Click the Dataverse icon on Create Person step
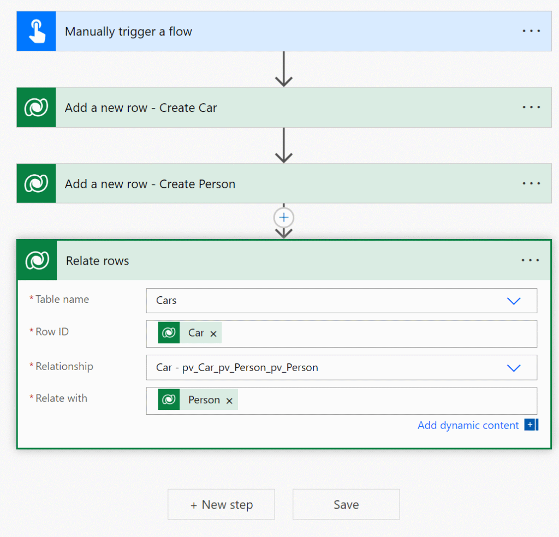This screenshot has width=559, height=537. click(x=36, y=183)
